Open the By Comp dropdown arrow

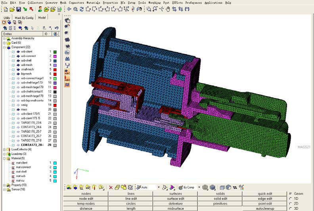click(x=199, y=187)
